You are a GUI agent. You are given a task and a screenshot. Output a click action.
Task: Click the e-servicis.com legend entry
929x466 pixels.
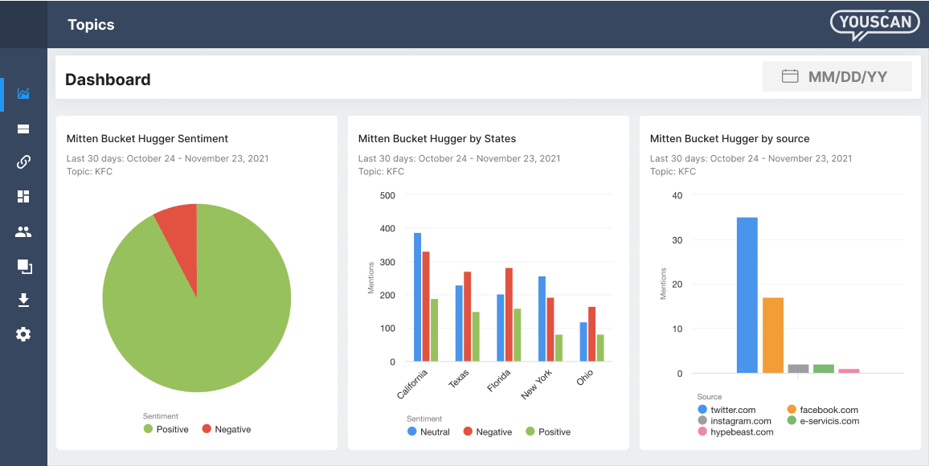[823, 421]
